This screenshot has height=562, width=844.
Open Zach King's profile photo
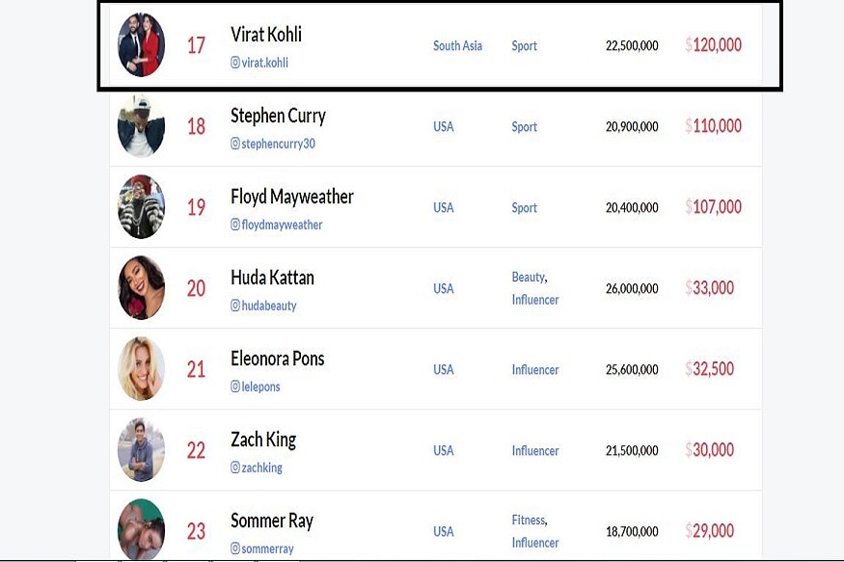(x=141, y=449)
